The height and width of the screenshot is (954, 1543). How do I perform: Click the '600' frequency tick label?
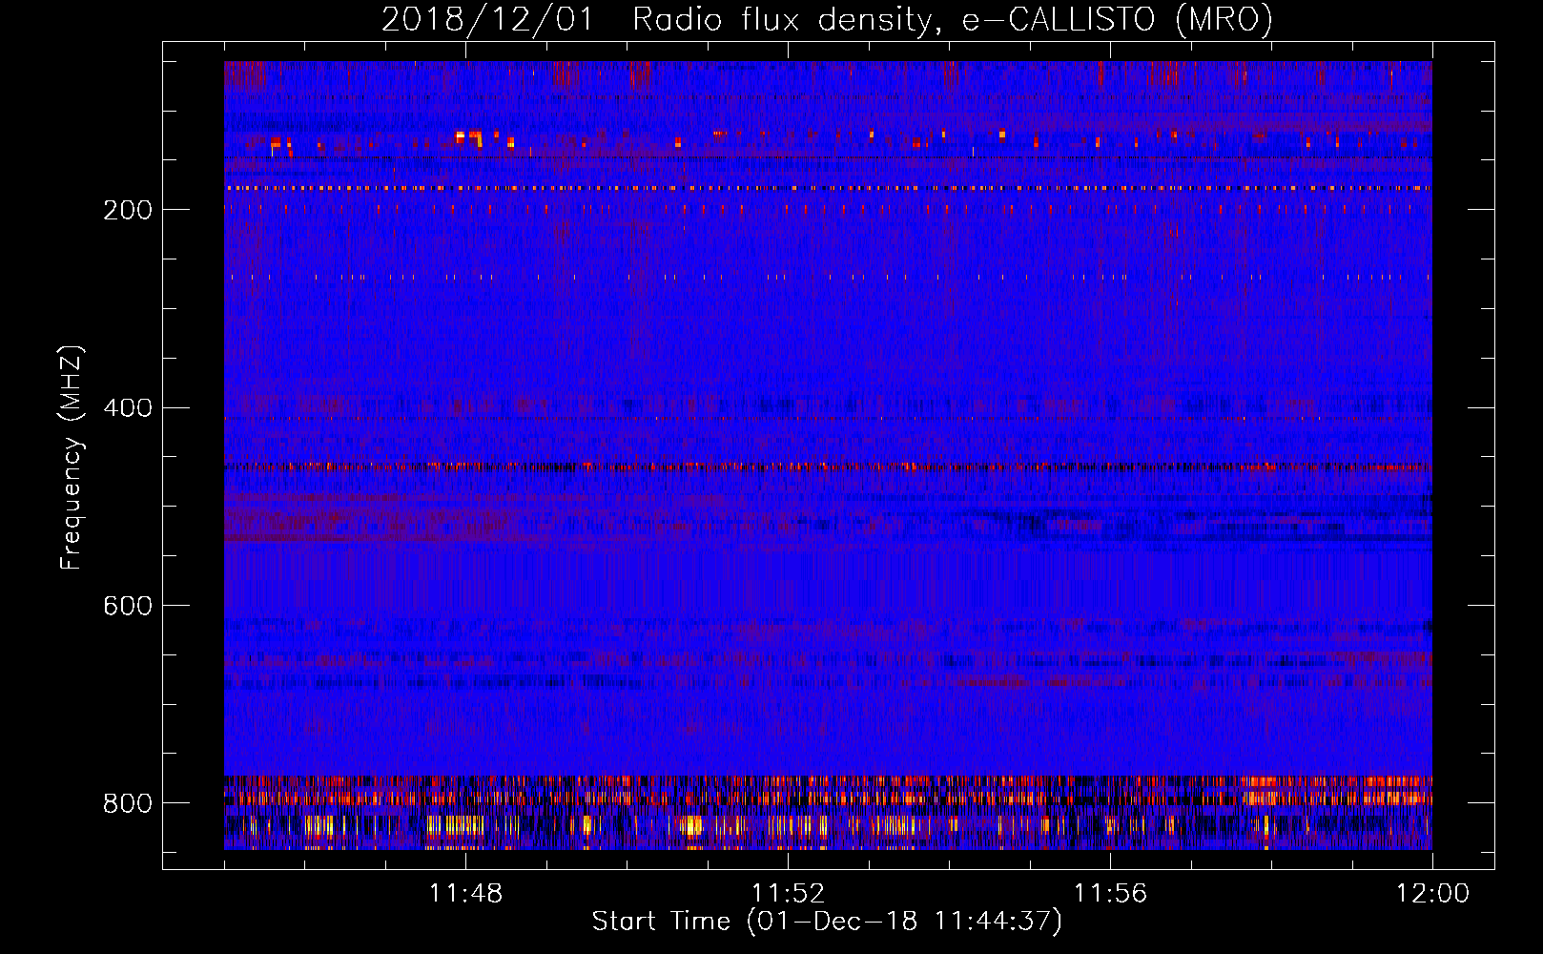pos(128,606)
